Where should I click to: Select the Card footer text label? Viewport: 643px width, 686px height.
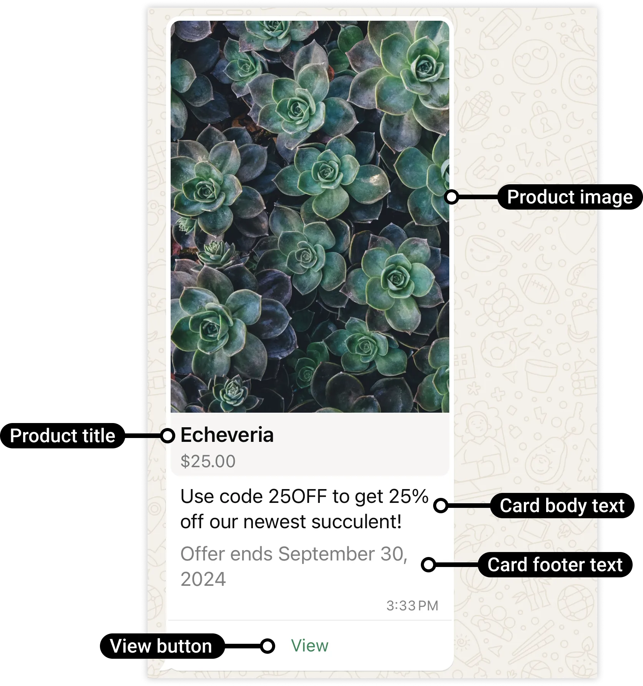tap(555, 565)
